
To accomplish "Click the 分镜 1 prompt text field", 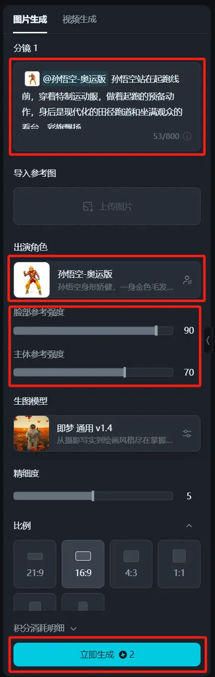I will (107, 107).
